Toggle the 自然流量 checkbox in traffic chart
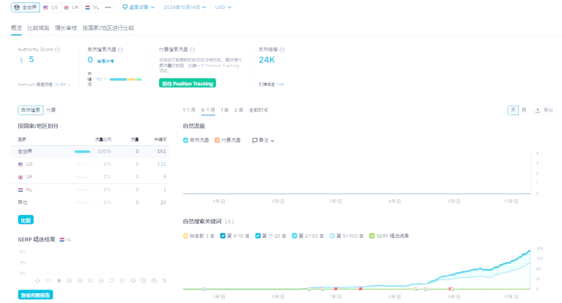This screenshot has width=562, height=303. pyautogui.click(x=186, y=141)
